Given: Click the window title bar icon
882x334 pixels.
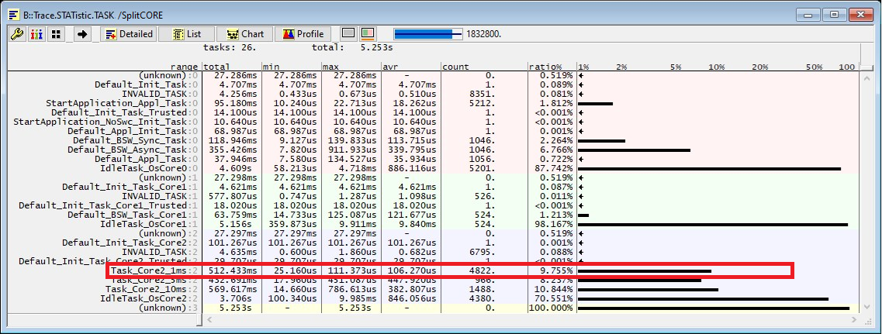Looking at the screenshot, I should [x=13, y=13].
